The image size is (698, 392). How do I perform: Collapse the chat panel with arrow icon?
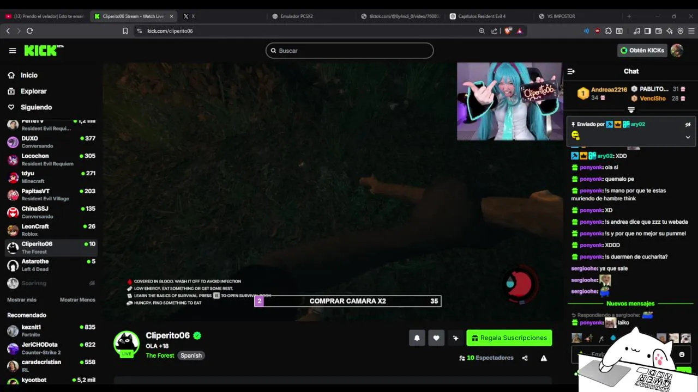click(571, 71)
